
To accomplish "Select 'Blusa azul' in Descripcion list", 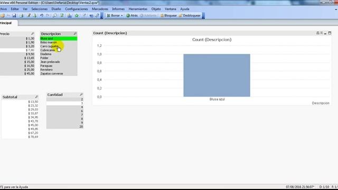I will coord(59,39).
